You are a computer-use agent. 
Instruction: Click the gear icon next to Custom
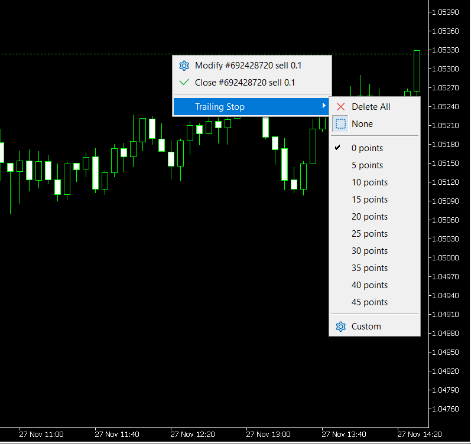click(340, 327)
